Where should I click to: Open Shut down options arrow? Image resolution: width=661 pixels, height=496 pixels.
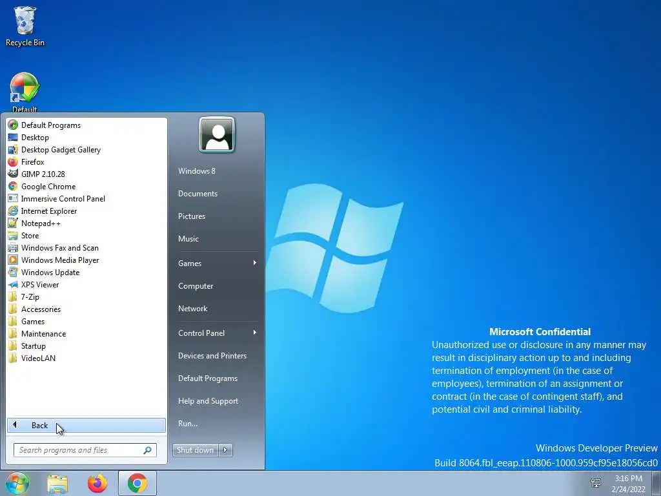pyautogui.click(x=225, y=450)
